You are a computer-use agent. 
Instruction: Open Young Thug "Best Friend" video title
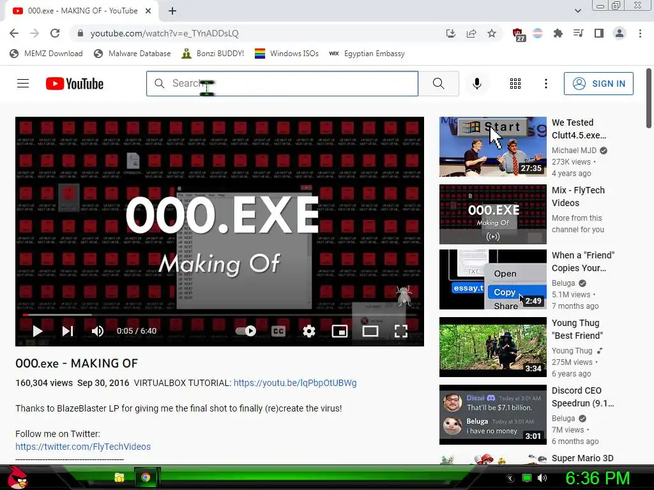577,329
